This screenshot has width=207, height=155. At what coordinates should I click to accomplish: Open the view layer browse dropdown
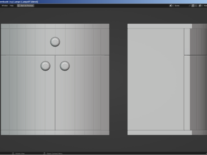201,6
